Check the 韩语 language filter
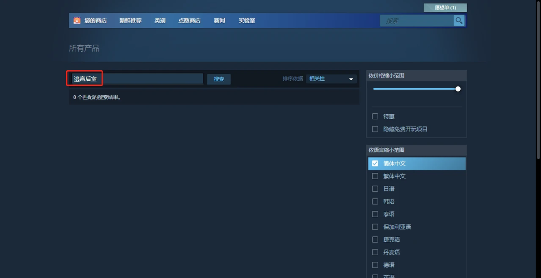 [x=375, y=201]
